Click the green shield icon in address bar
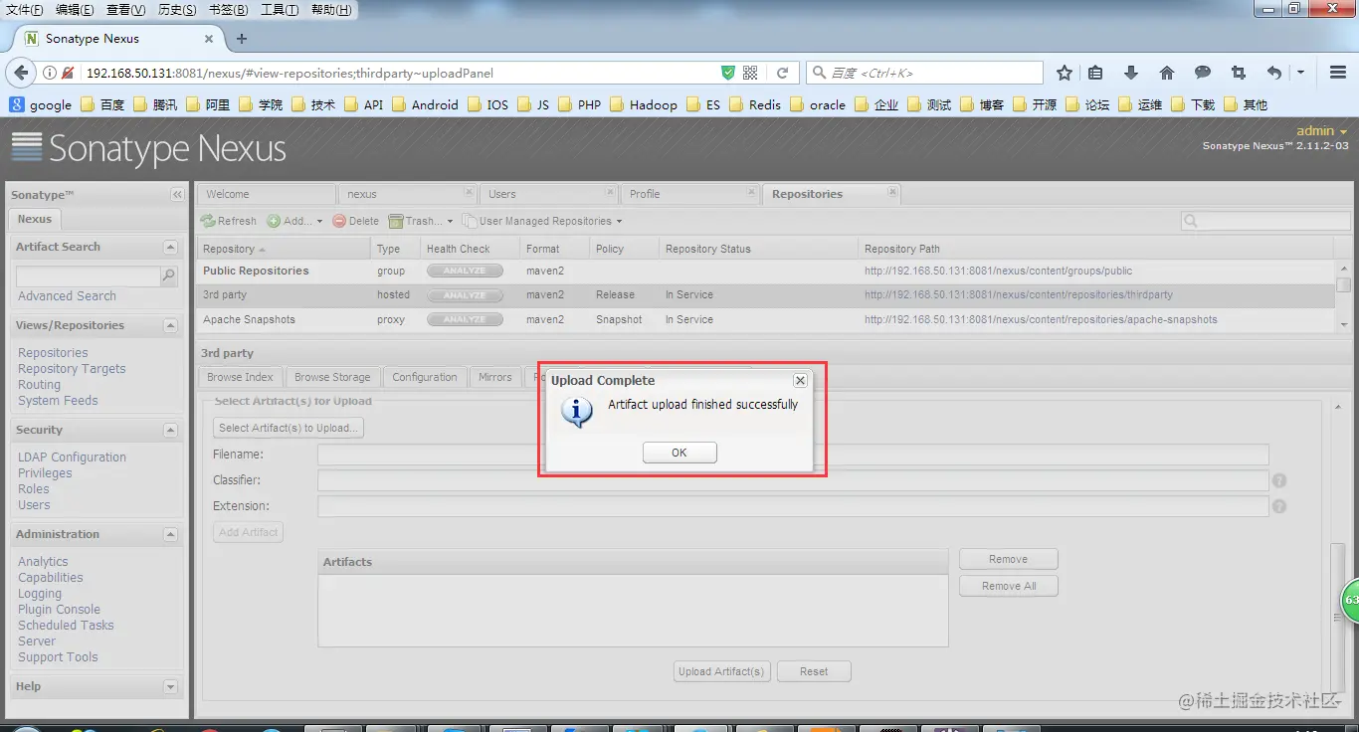Screen dimensions: 1359x732 pos(728,73)
